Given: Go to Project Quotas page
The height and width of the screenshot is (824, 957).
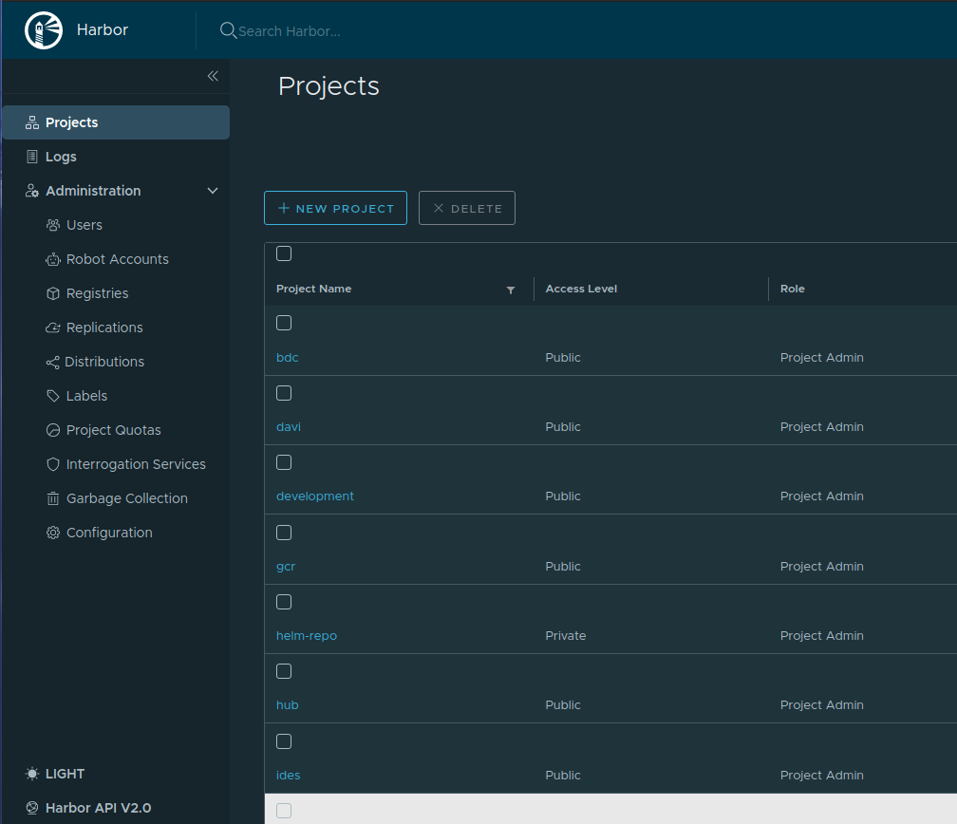Looking at the screenshot, I should (x=114, y=430).
